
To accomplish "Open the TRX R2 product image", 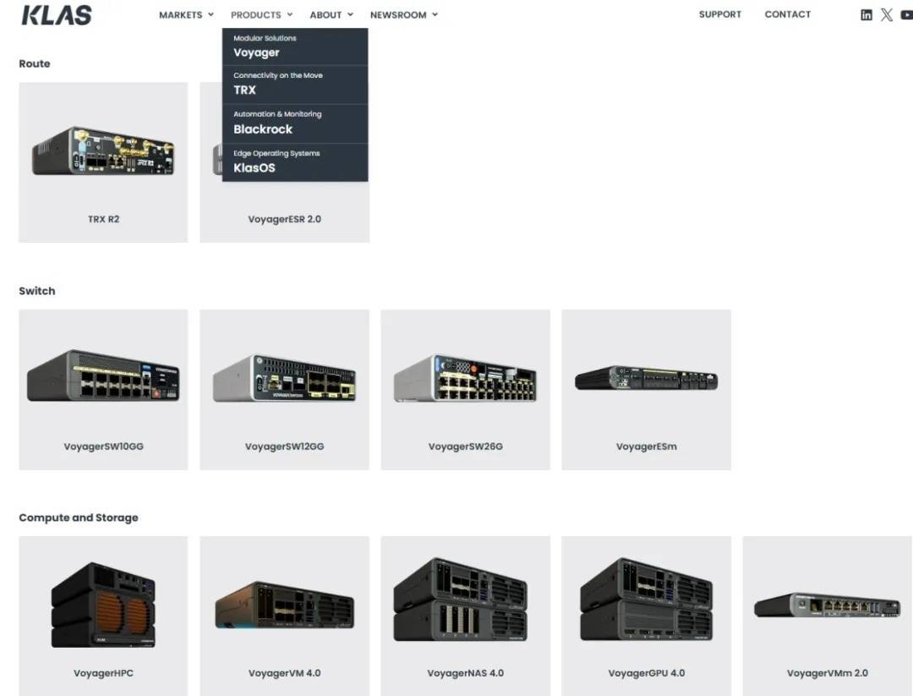I will click(103, 151).
